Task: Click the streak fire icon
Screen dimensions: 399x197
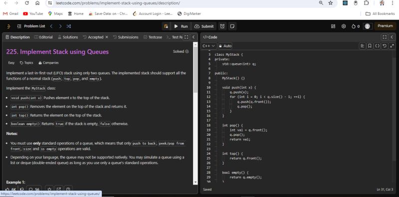Action: (x=354, y=26)
